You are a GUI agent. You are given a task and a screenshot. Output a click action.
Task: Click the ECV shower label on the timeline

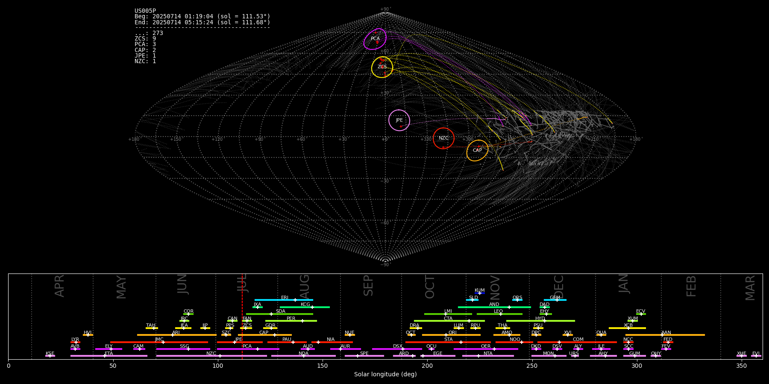[x=640, y=311]
